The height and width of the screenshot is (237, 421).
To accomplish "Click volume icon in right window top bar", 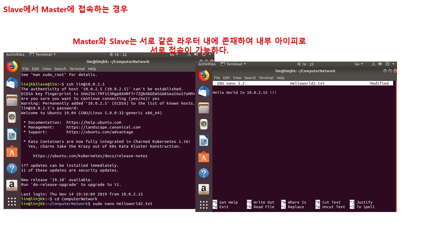I will click(380, 64).
